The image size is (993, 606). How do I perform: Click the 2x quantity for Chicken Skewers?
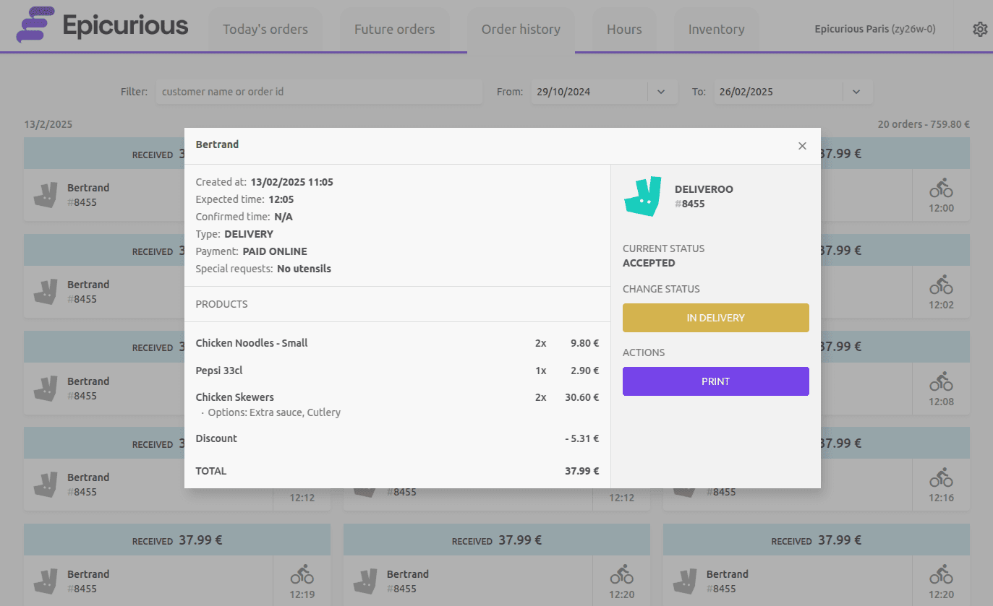point(541,397)
